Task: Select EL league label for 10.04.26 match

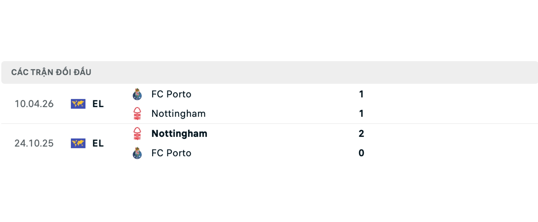Action: point(98,104)
